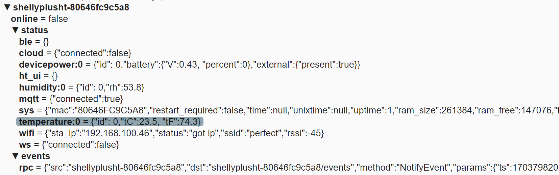
Task: Click the status folder label
Action: click(34, 30)
